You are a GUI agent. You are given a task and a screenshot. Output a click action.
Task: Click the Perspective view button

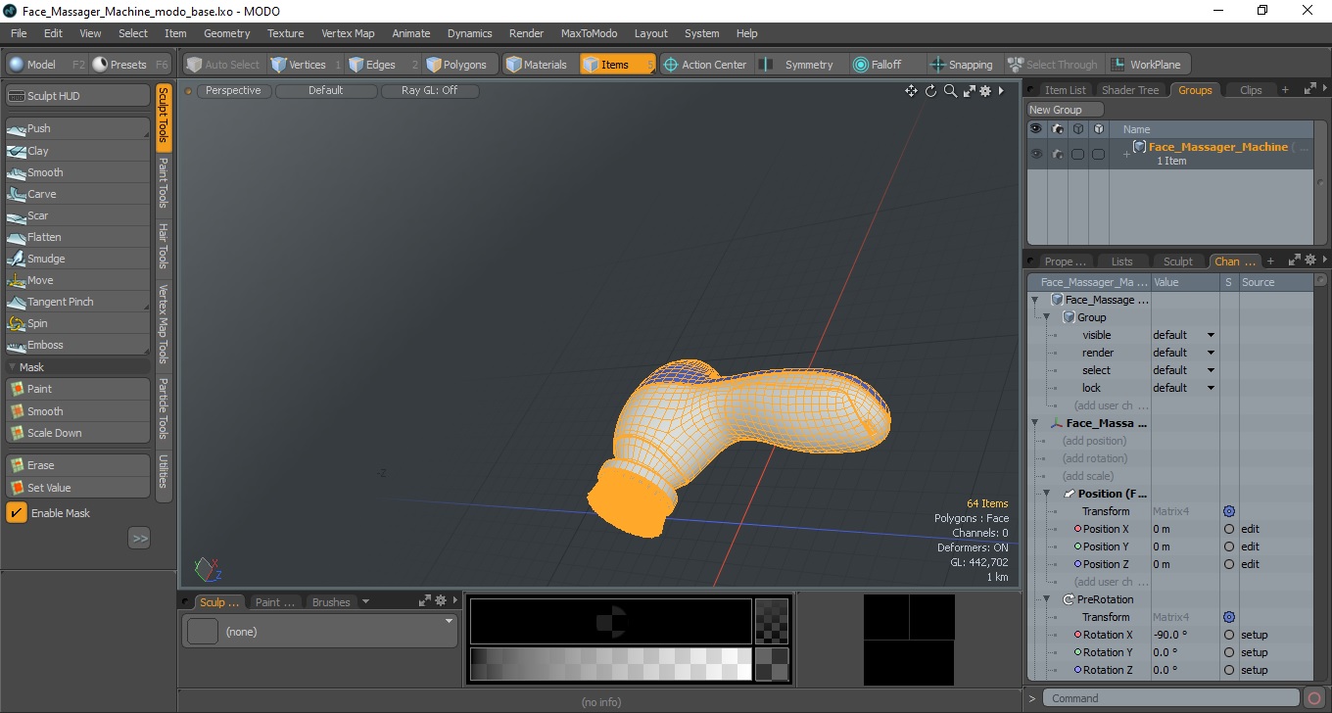(x=233, y=90)
